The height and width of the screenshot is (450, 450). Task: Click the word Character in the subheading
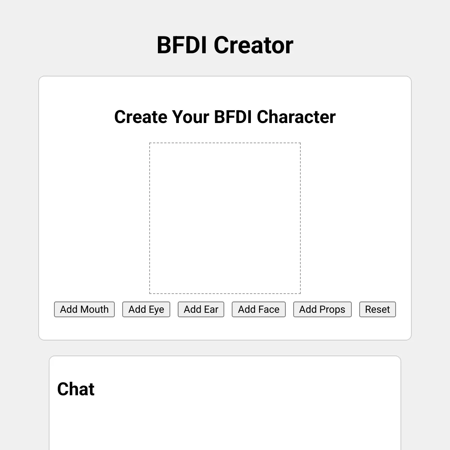point(296,117)
